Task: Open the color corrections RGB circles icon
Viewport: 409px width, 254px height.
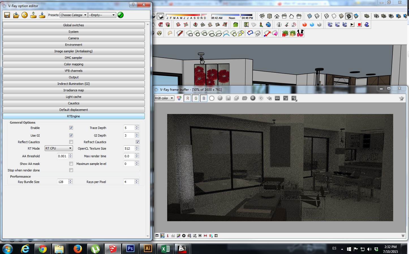Action: click(x=179, y=98)
